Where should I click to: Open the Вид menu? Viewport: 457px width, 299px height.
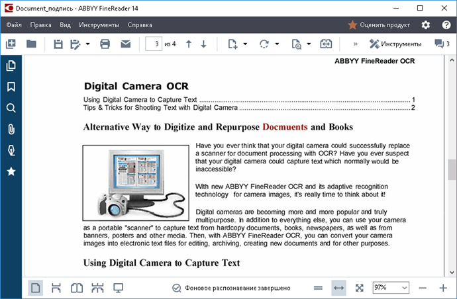(66, 25)
